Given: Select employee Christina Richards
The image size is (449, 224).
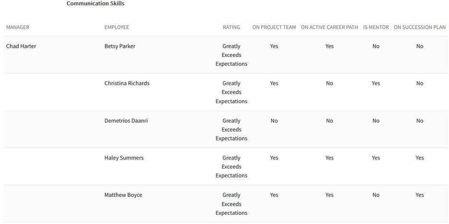Looking at the screenshot, I should [x=127, y=83].
